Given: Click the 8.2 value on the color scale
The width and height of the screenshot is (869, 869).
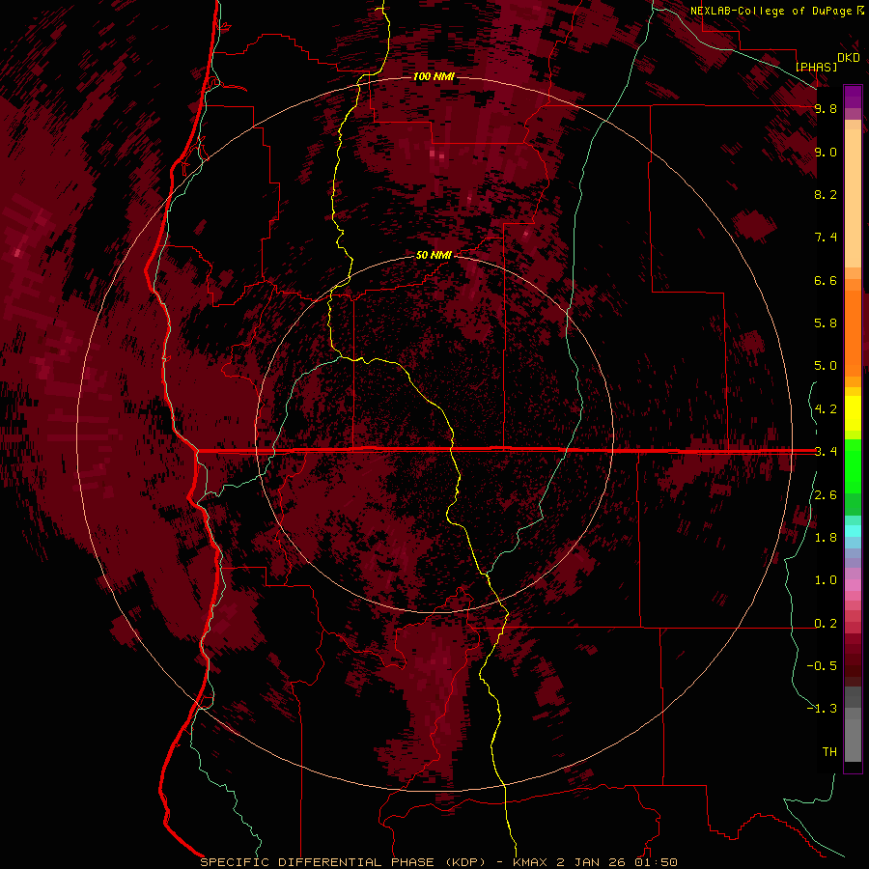Looking at the screenshot, I should click(826, 194).
